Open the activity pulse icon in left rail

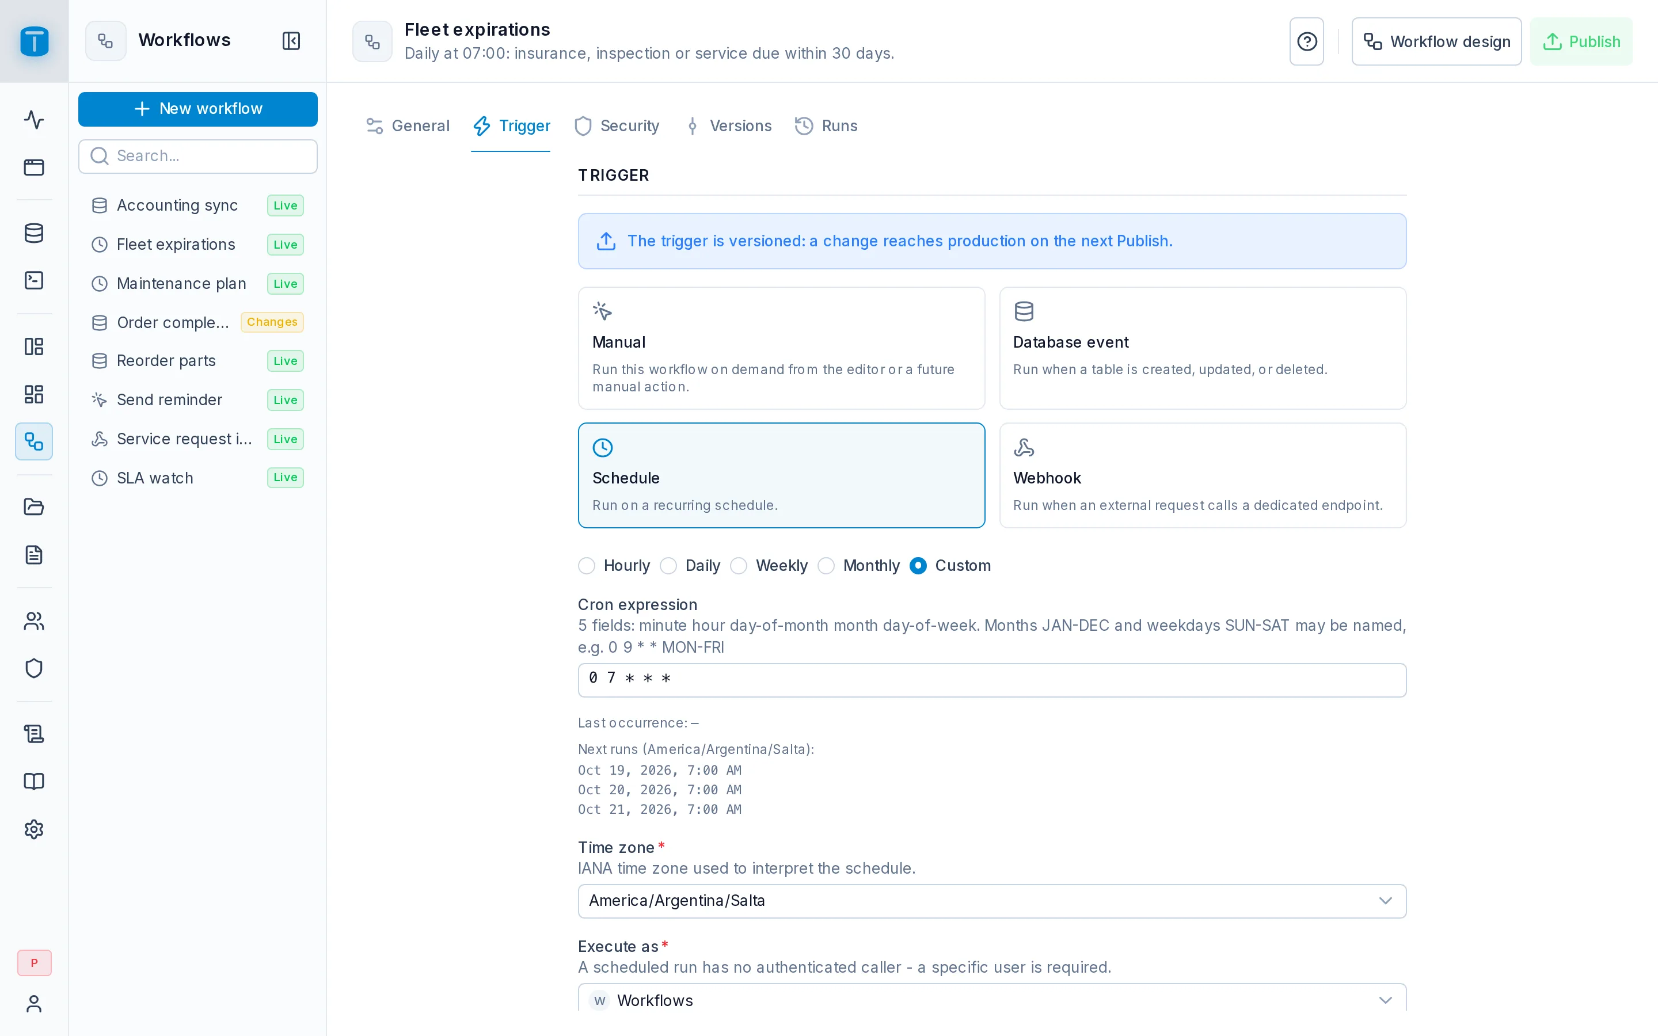33,119
